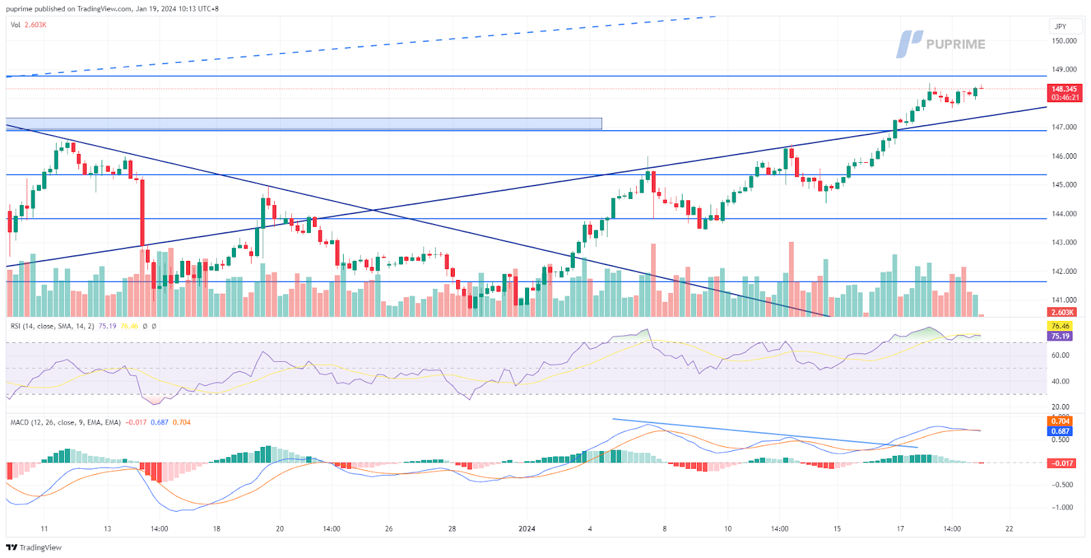Screen dimensions: 1091x558
Task: Click the Vol indicator label
Action: coord(15,25)
